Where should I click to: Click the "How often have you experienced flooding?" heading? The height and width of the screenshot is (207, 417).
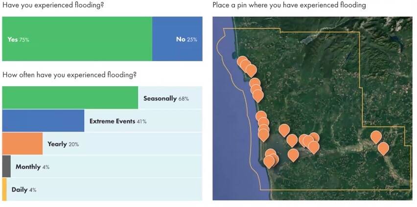point(69,75)
